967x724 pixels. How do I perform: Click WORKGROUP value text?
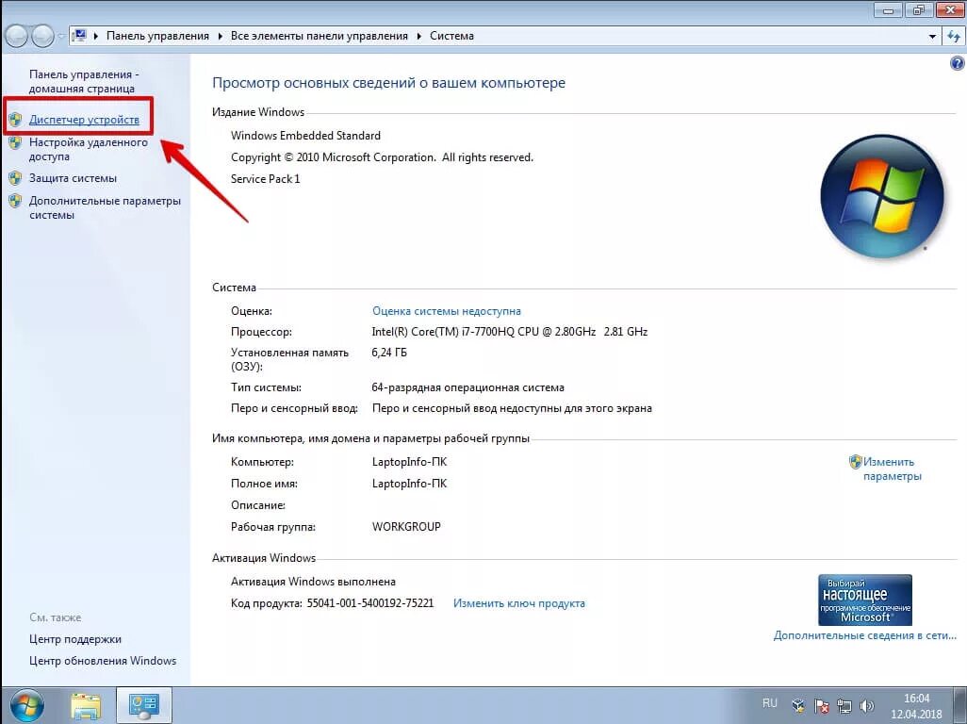pos(406,527)
